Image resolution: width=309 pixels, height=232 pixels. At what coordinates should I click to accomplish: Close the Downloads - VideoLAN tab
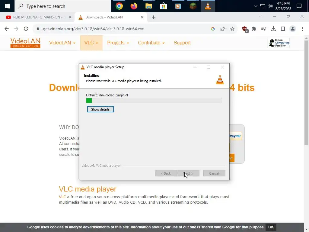point(142,17)
